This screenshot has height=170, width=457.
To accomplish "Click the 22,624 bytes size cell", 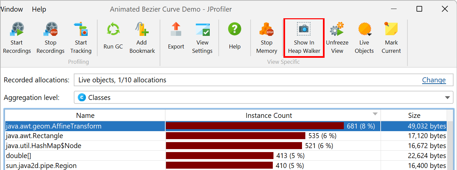I will click(414, 156).
